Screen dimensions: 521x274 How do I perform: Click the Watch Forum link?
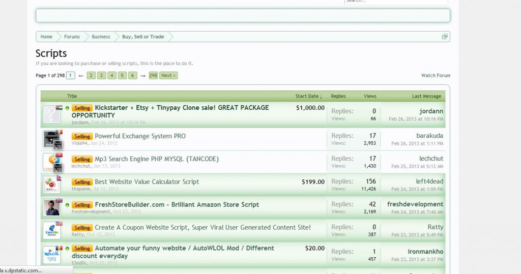coord(436,75)
